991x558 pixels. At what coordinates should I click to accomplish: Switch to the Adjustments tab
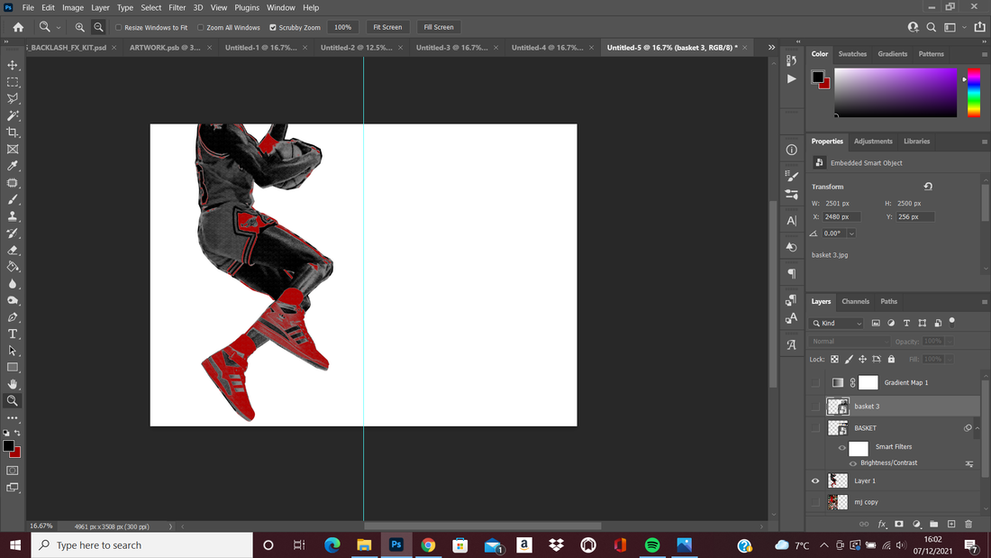click(873, 142)
